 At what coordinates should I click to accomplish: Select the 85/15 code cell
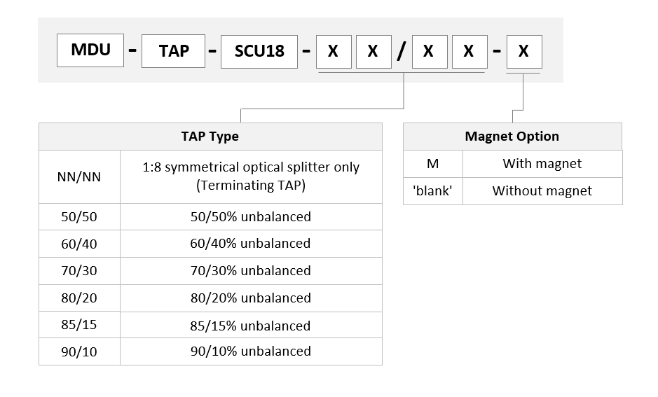coord(79,324)
